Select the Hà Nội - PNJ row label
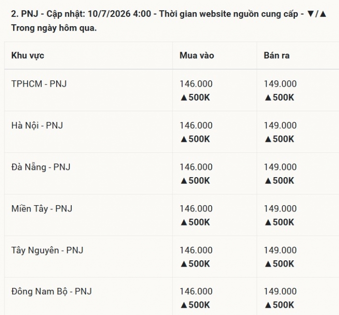The height and width of the screenshot is (315, 339). coord(37,125)
